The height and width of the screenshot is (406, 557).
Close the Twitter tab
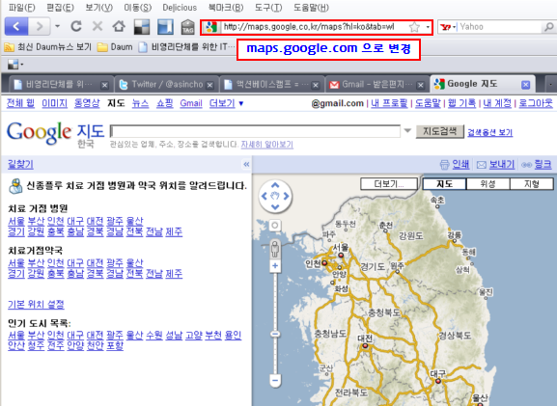pyautogui.click(x=209, y=85)
